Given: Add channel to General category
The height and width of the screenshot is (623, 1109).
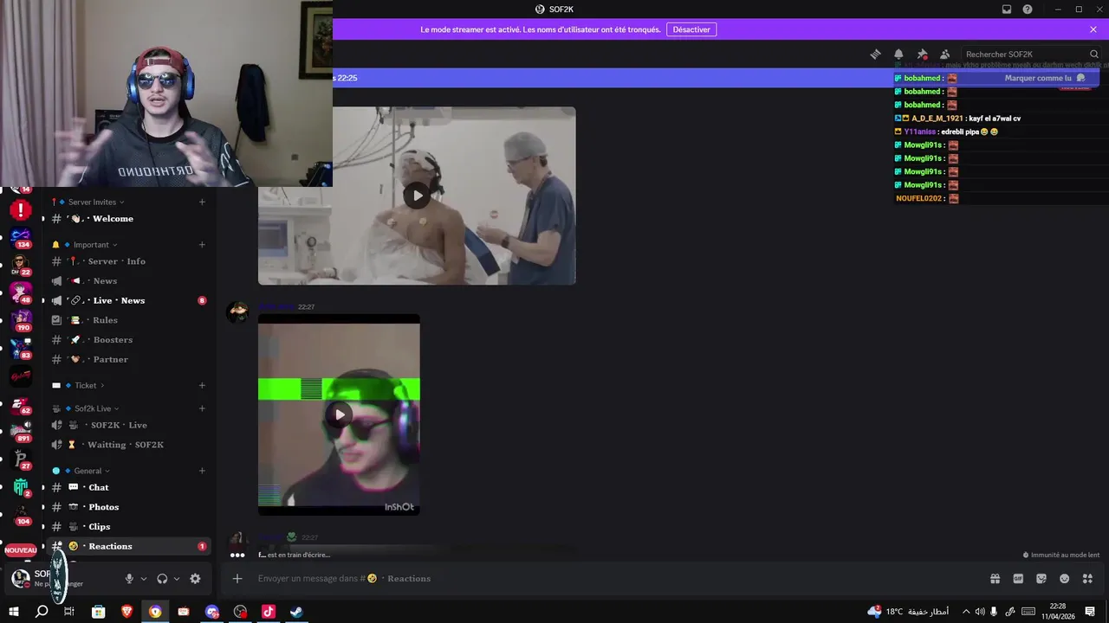Looking at the screenshot, I should tap(202, 471).
